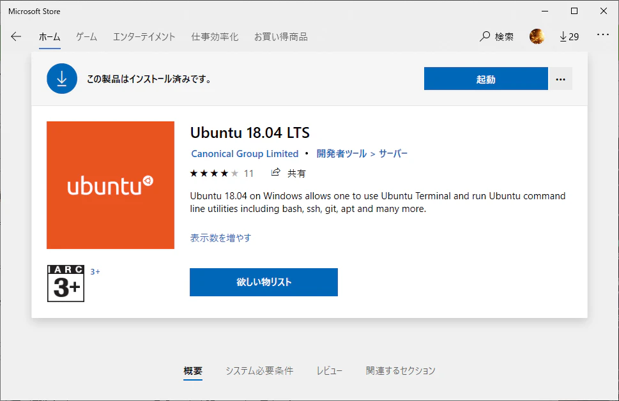
Task: Select the 概要 section tab
Action: pyautogui.click(x=193, y=370)
